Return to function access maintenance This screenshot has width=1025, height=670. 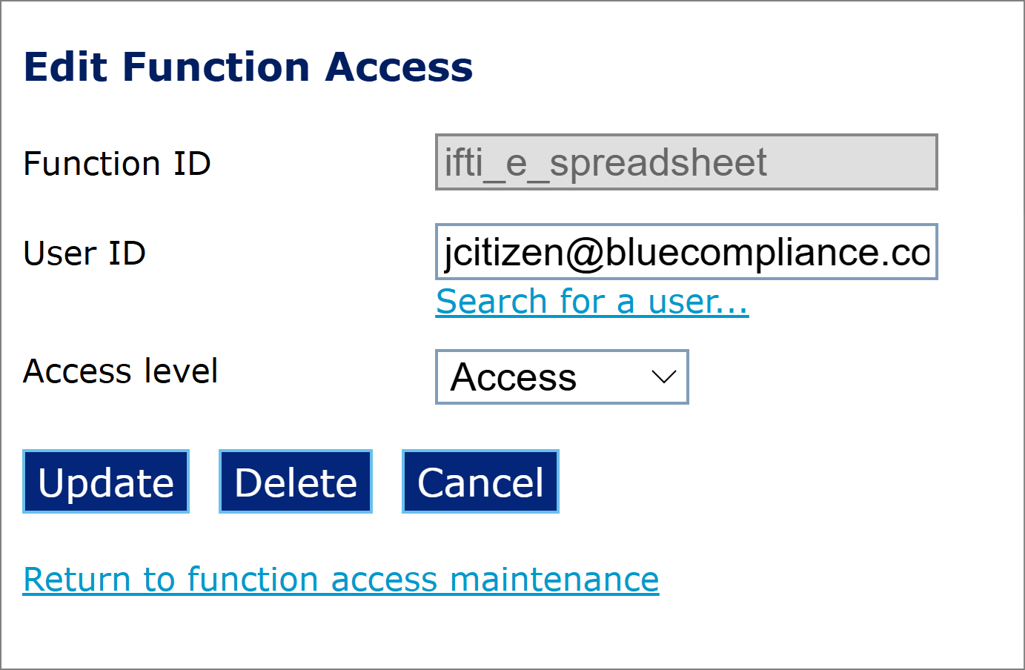point(341,580)
